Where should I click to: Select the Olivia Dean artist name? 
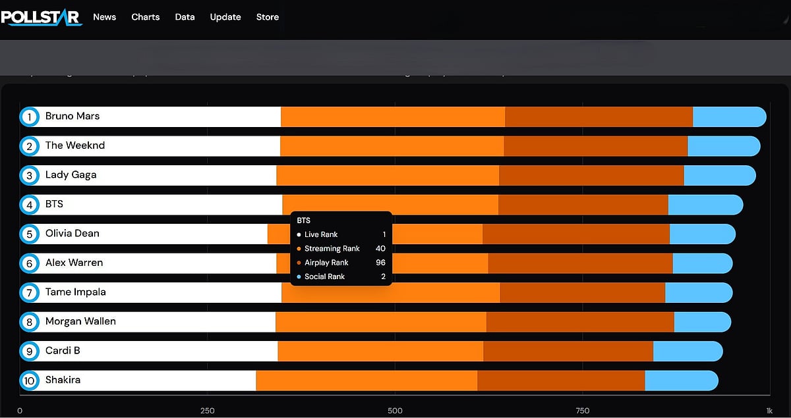pos(73,233)
